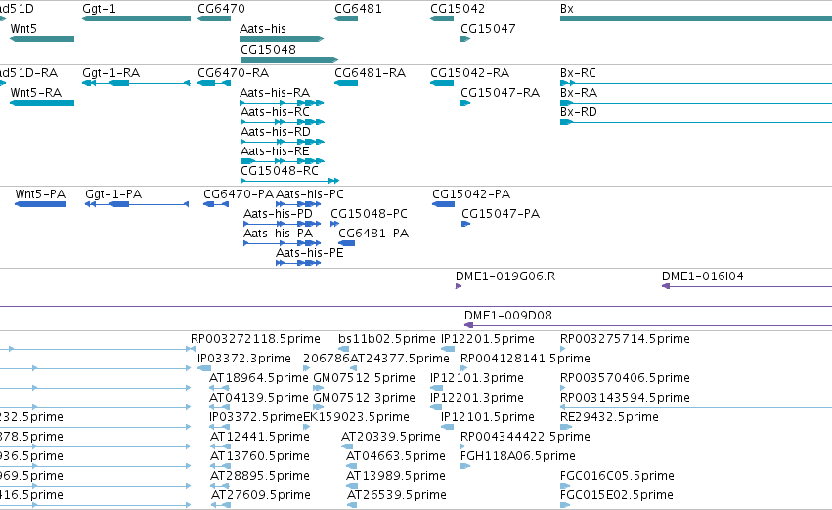
Task: Click the Aats-his gene feature
Action: 282,39
